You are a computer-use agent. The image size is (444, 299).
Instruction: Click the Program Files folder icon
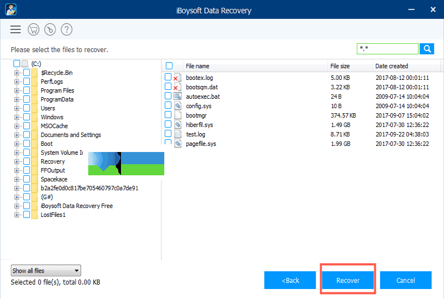pos(34,90)
